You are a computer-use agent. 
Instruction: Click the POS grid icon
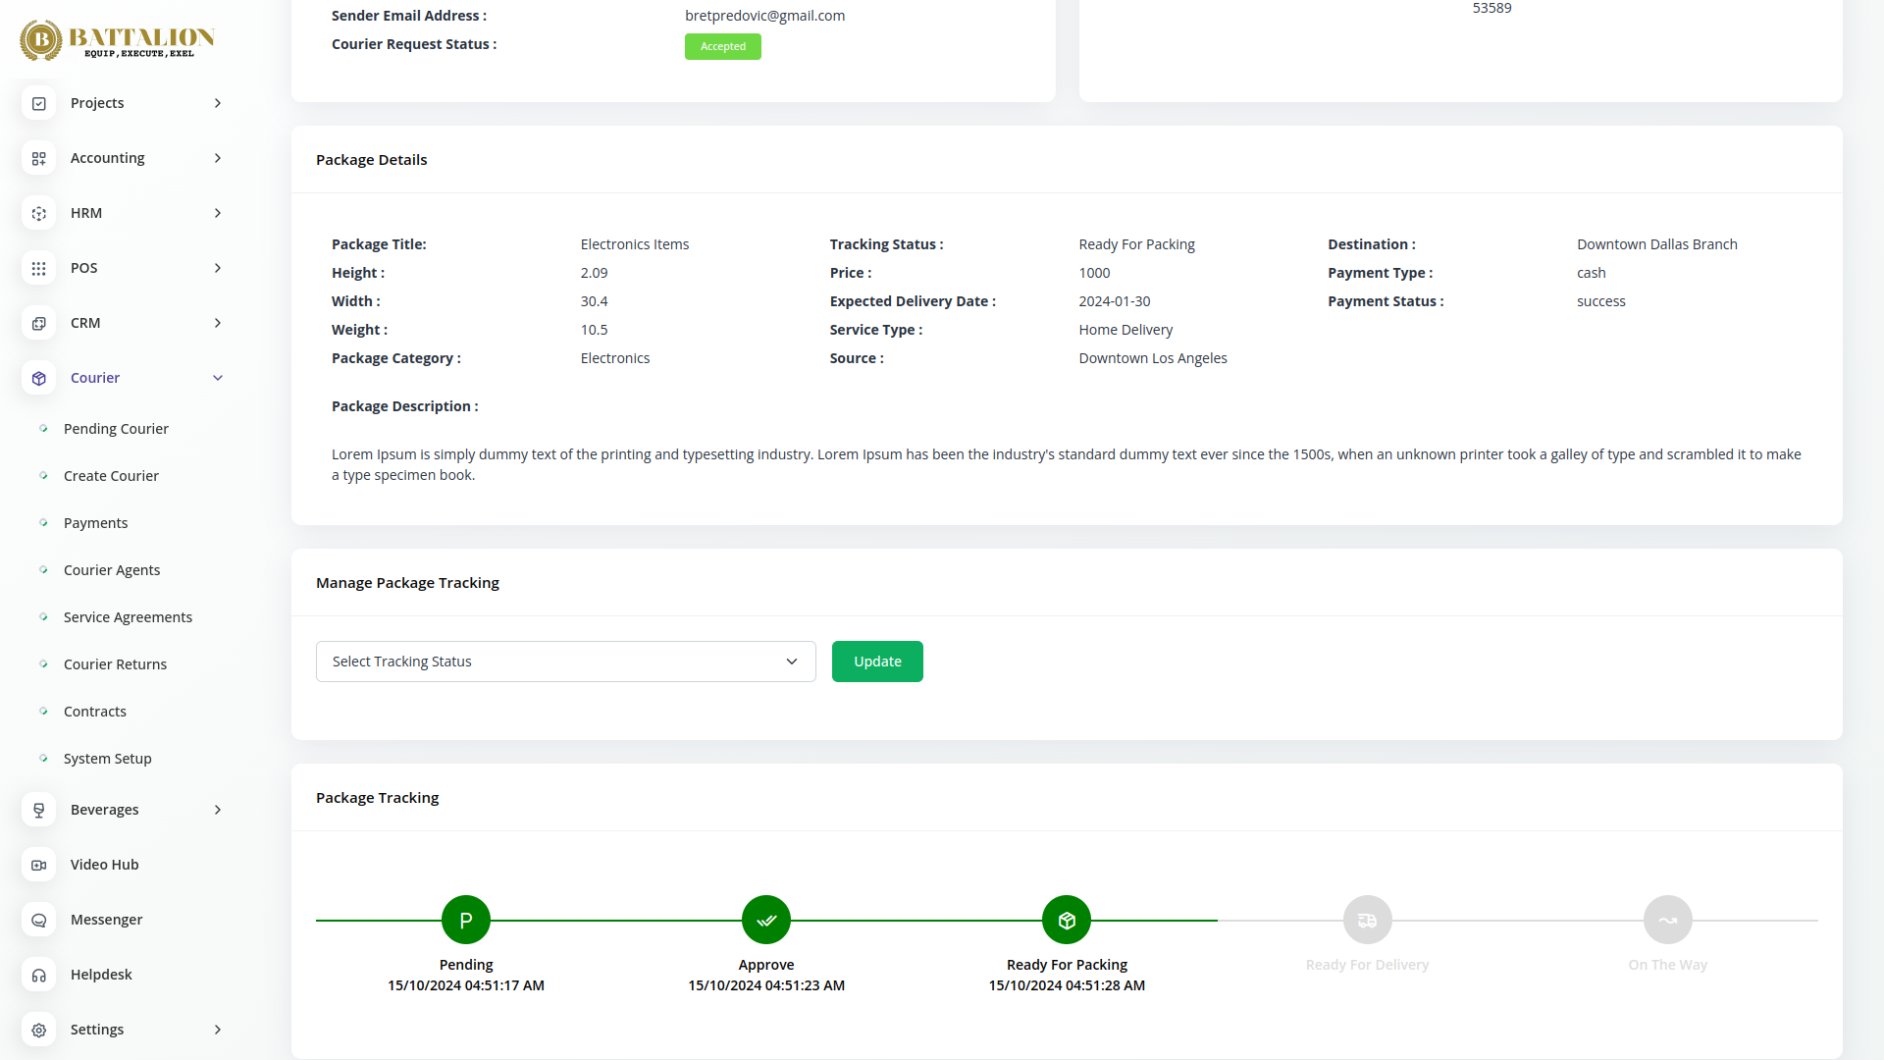[x=39, y=268]
